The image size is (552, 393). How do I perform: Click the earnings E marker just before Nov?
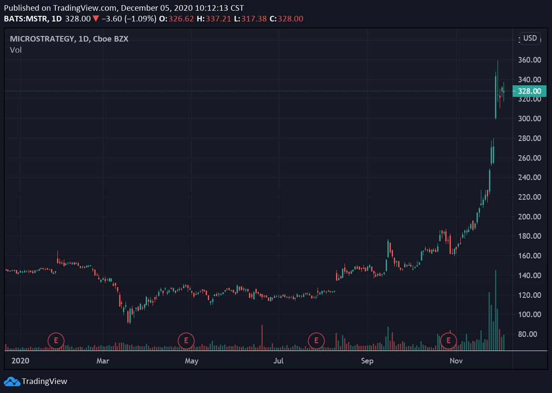point(449,341)
